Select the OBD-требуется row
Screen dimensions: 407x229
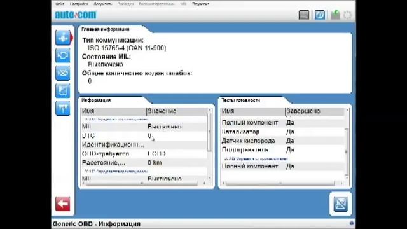[144, 154]
